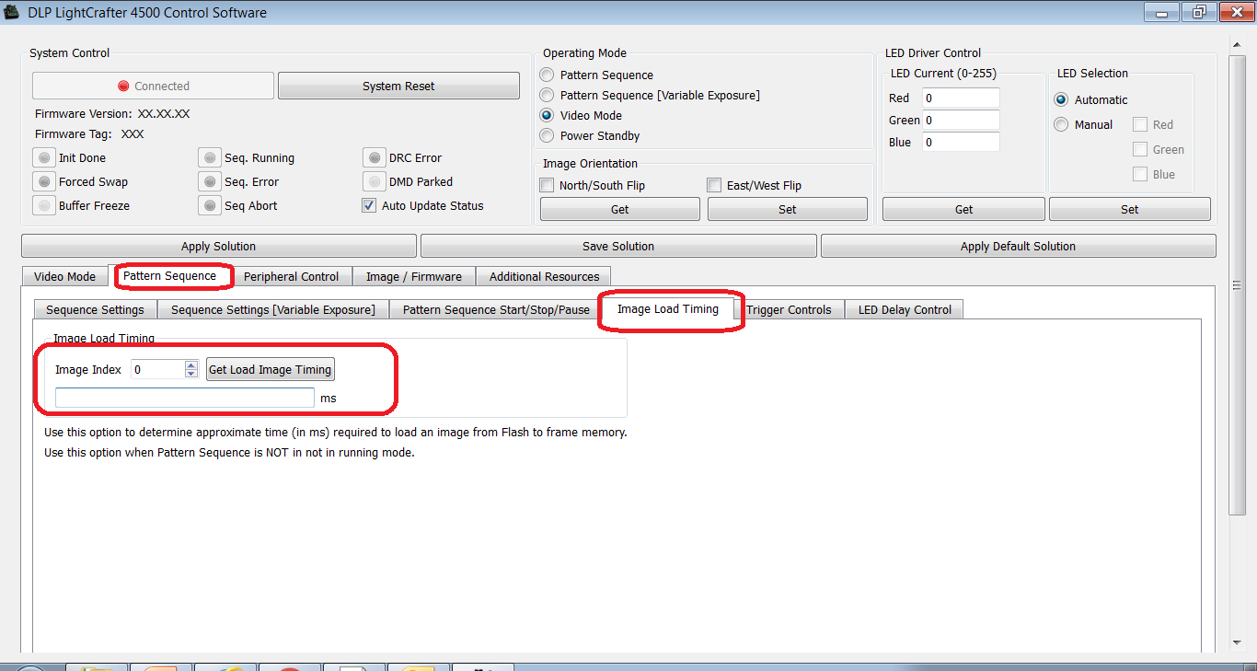
Task: Restore down the LightCrafter window
Action: [1200, 12]
